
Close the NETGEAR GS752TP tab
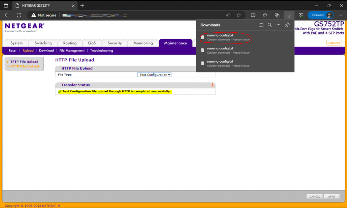(73, 6)
